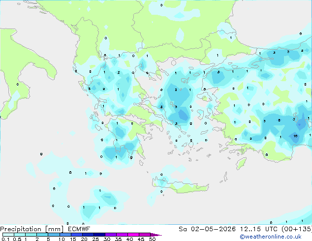Click the 'Precipitation' title word

pos(21,229)
